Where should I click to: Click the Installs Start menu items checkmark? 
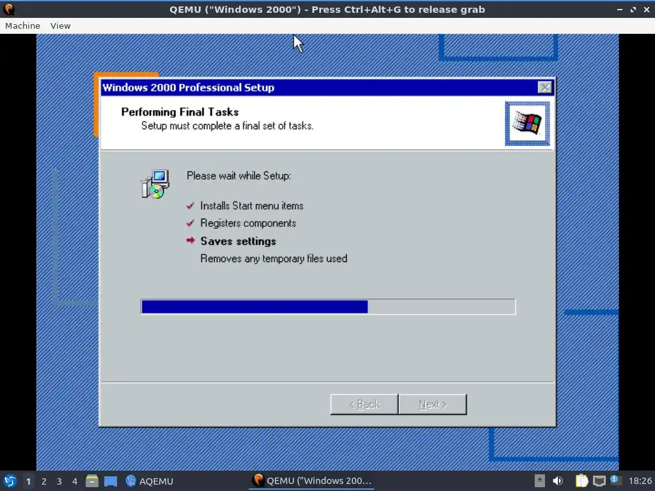pyautogui.click(x=191, y=206)
